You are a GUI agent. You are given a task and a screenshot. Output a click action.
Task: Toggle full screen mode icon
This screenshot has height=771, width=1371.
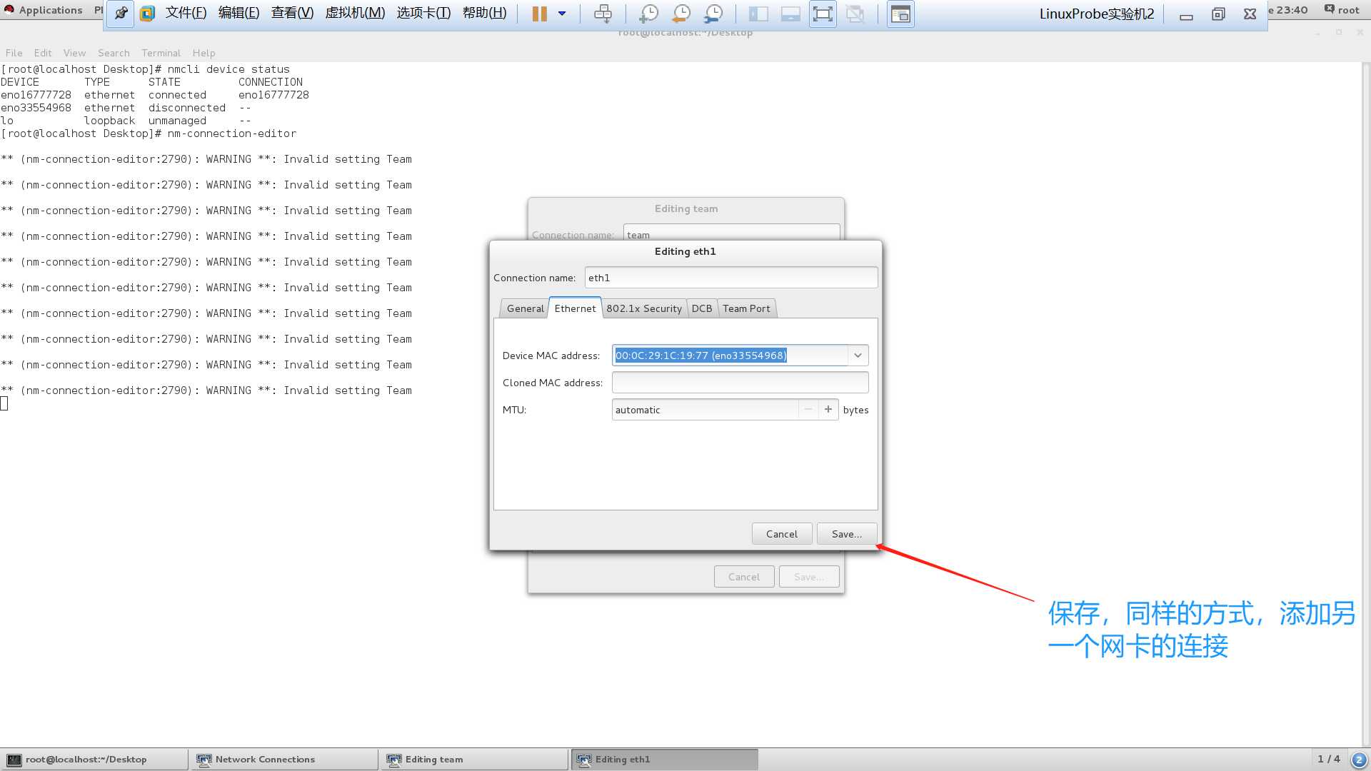[x=823, y=14]
